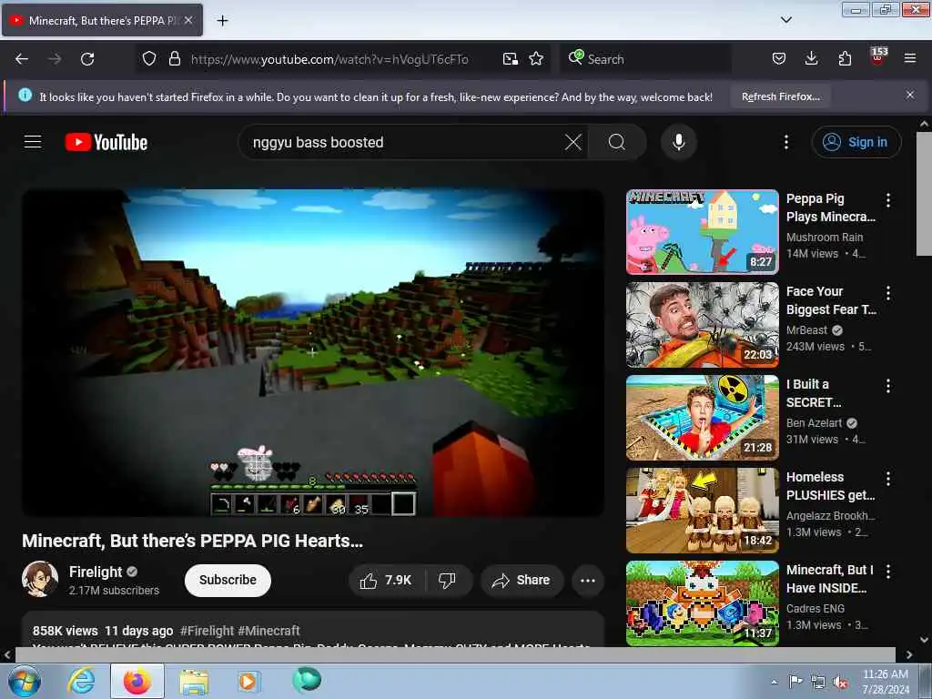Screen dimensions: 932x699
Task: Open Peppa Pig Plays Minecraft thumbnail
Action: coord(702,232)
